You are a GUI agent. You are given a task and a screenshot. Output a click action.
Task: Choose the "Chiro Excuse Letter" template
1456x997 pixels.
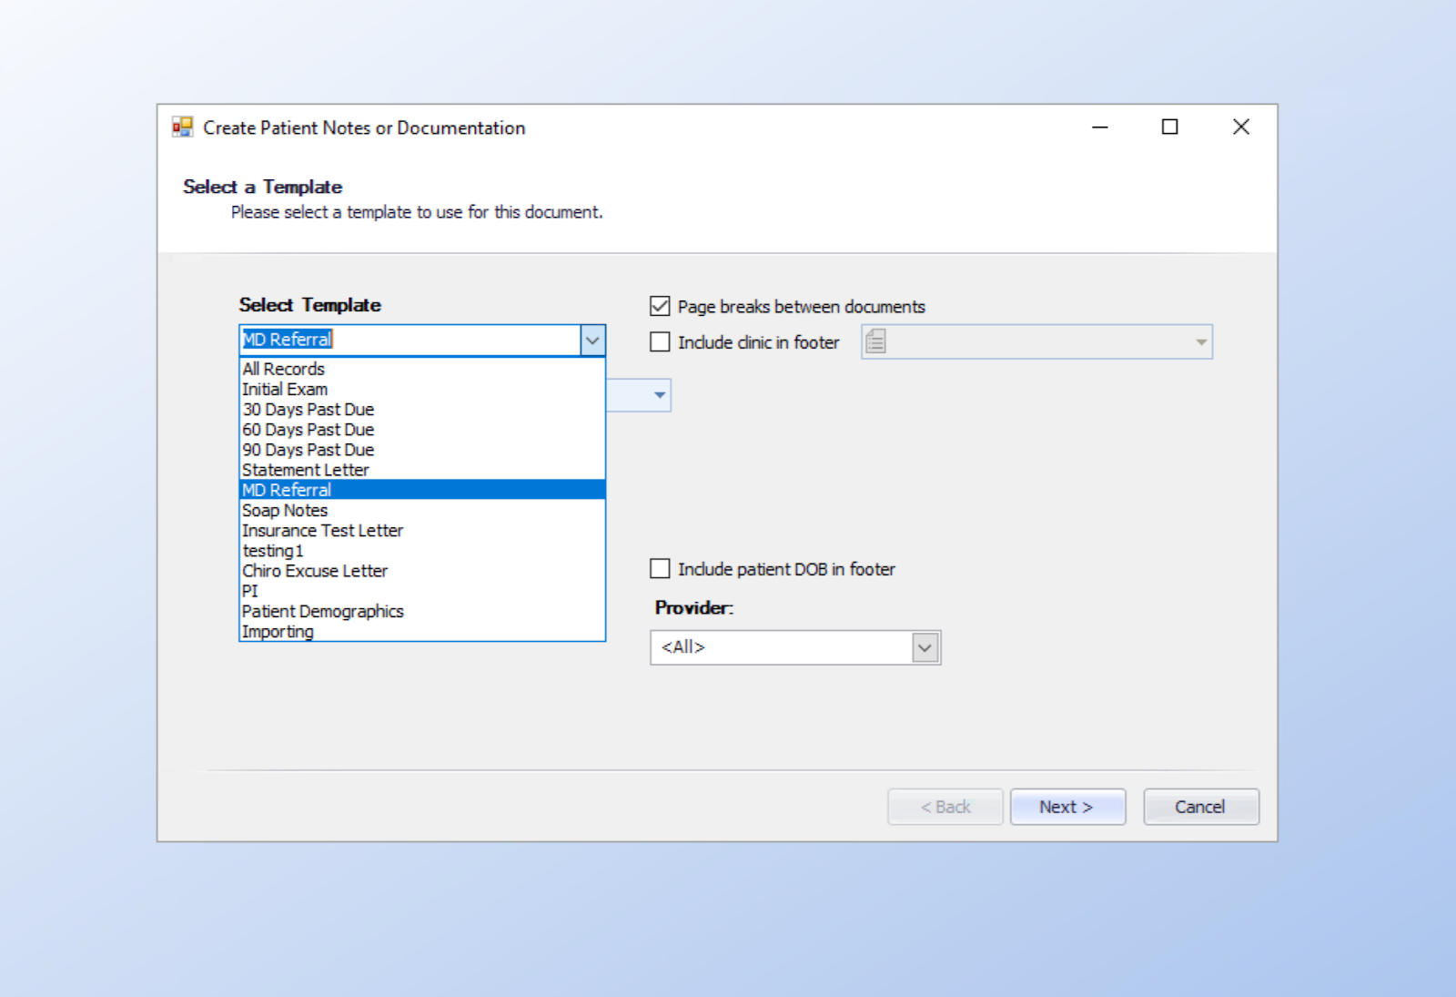(x=314, y=571)
